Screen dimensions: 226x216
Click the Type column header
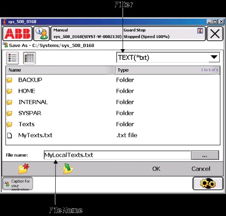point(168,70)
